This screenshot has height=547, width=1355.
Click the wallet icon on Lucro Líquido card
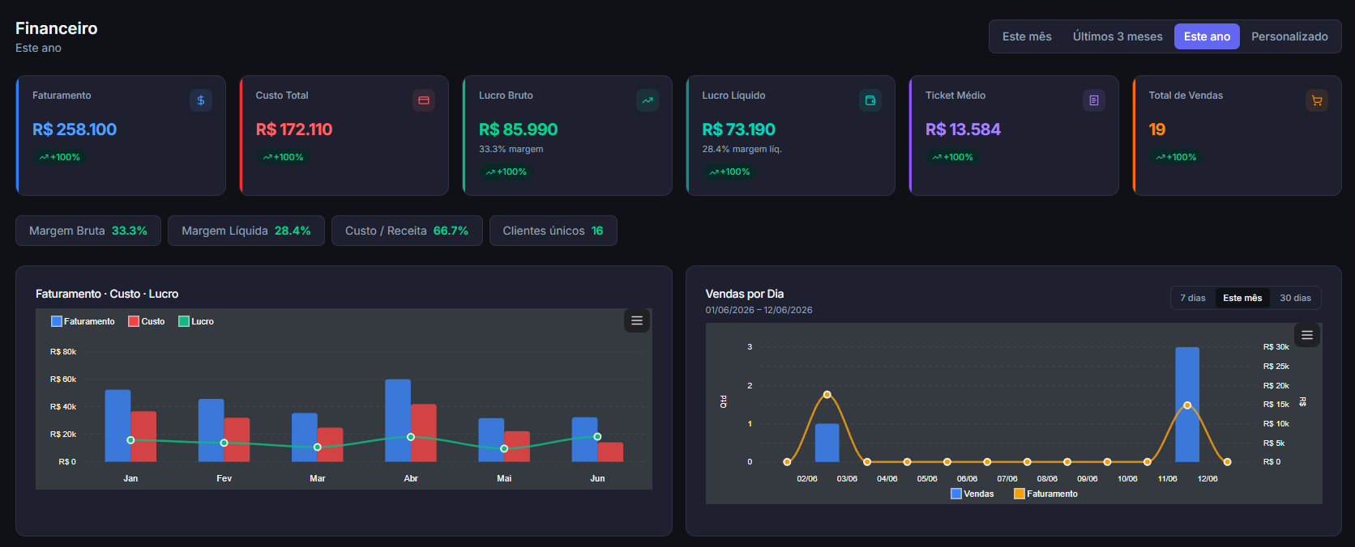(x=870, y=100)
